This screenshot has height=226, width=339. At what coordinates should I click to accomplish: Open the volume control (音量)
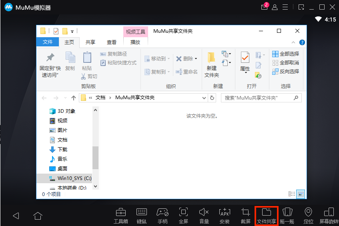(x=204, y=216)
